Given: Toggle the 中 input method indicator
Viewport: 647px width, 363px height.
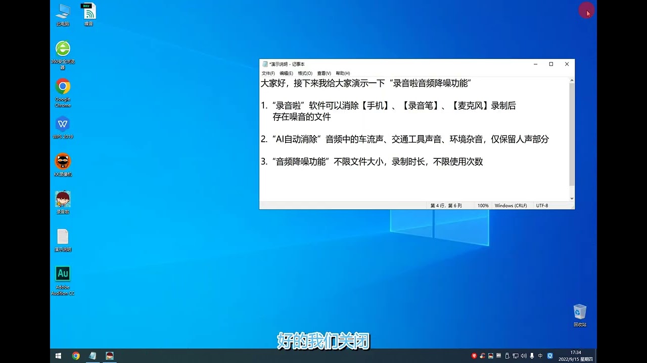Looking at the screenshot, I should 540,356.
